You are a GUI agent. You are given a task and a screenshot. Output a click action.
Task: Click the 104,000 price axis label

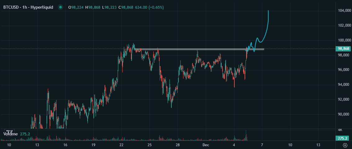[x=344, y=11]
